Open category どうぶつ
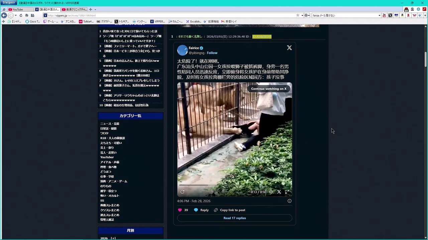 click(x=106, y=172)
